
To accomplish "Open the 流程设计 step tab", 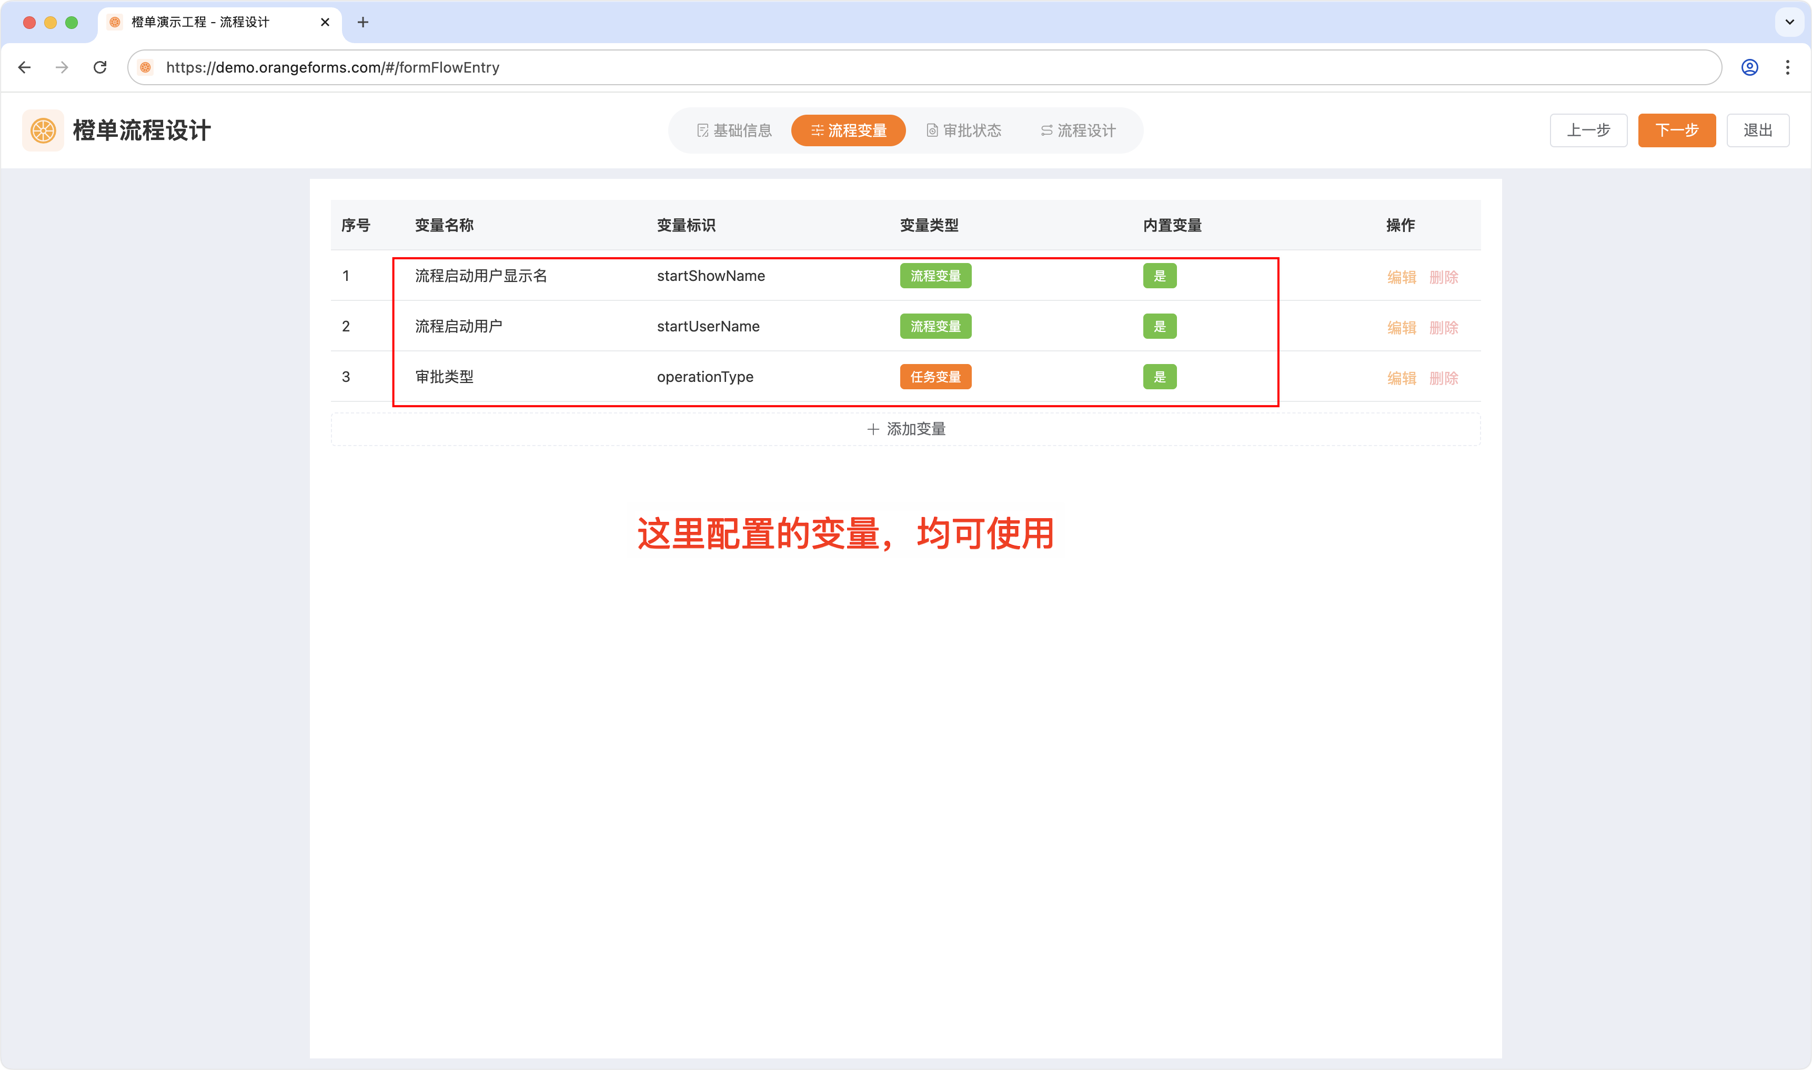I will pyautogui.click(x=1078, y=130).
